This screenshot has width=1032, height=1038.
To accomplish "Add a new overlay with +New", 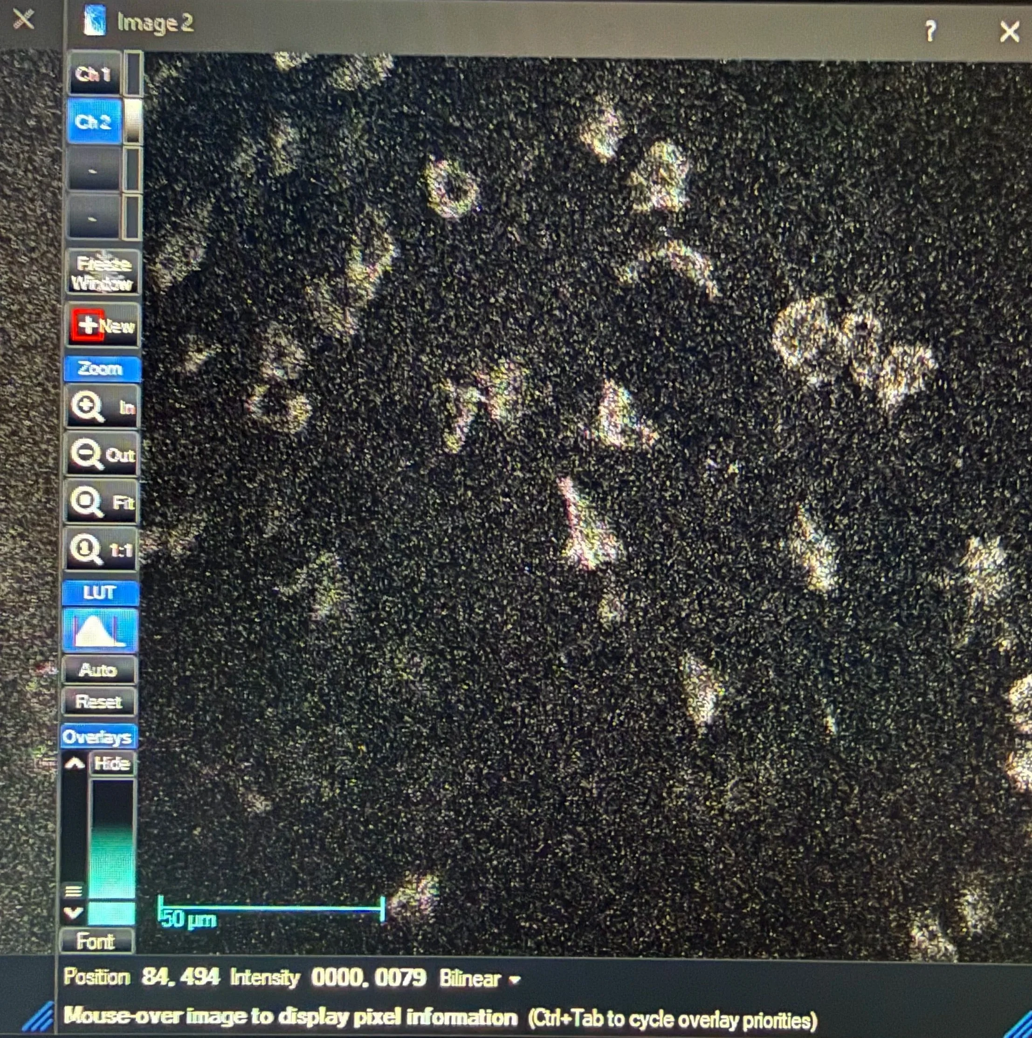I will [103, 325].
